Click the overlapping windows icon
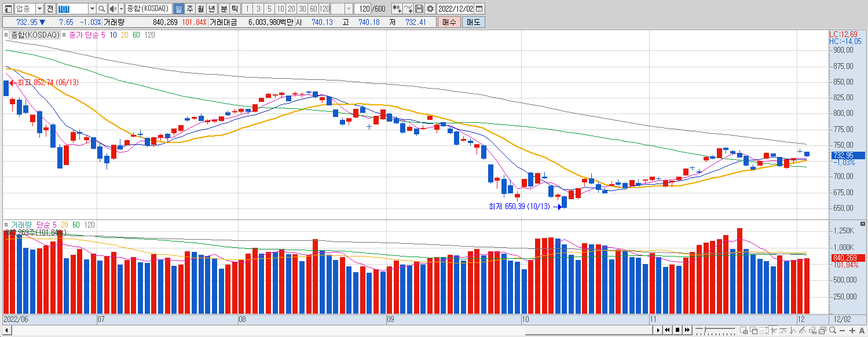 (x=753, y=331)
